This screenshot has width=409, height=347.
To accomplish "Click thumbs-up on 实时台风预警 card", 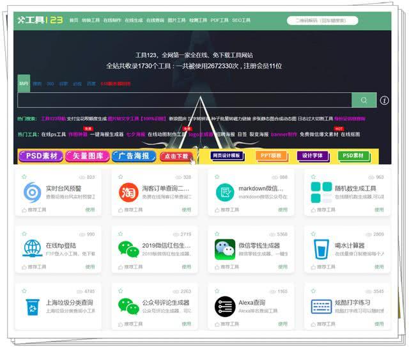I will tap(24, 210).
